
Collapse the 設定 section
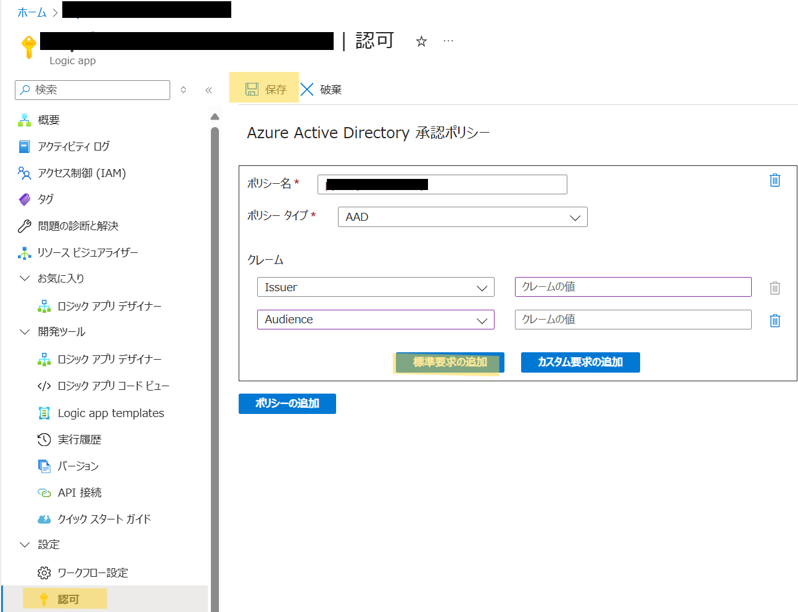click(x=25, y=545)
